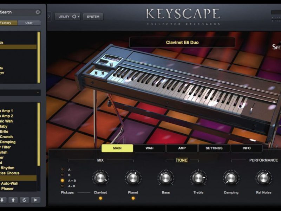Screen dimensions: 281x211
Task: Open the SYSTEM page
Action: (x=93, y=17)
